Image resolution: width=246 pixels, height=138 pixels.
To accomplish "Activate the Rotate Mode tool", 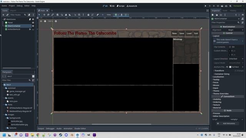I will pos(48,15).
